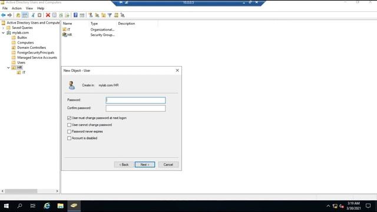Check Account is disabled box

coord(70,138)
